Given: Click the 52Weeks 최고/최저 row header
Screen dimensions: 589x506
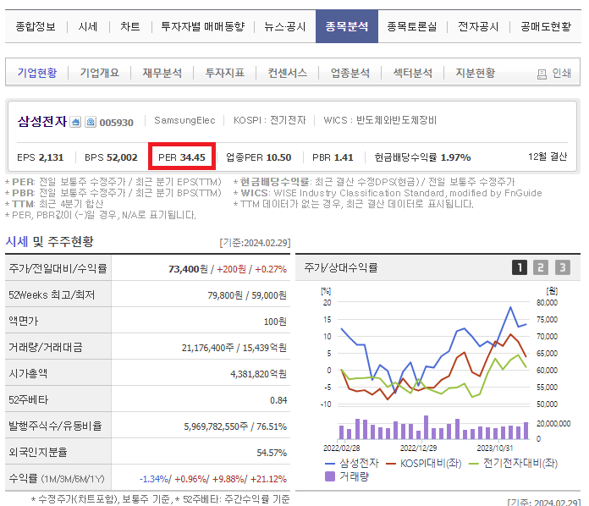Looking at the screenshot, I should 58,295.
